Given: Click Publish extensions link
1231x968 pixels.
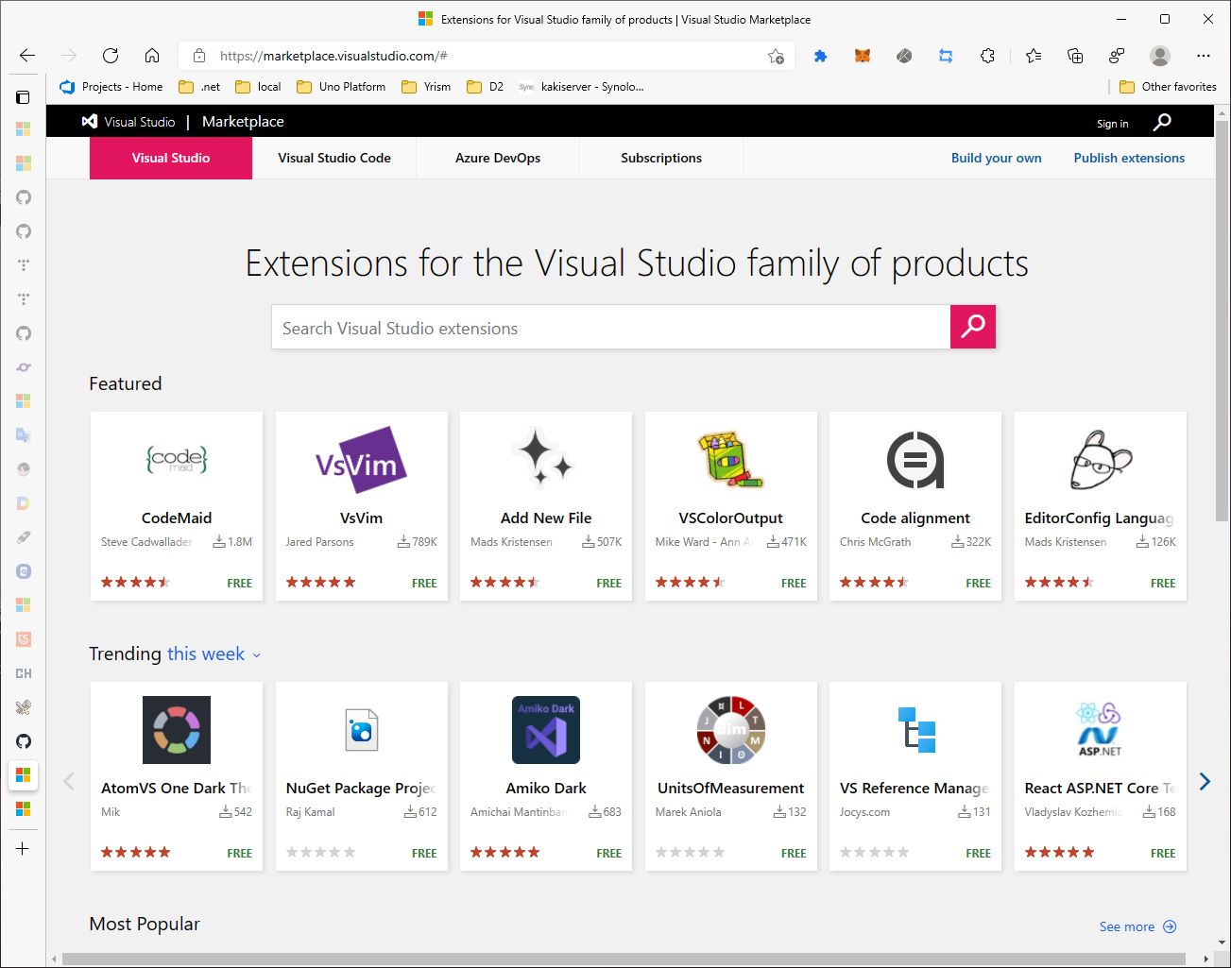Looking at the screenshot, I should [x=1129, y=158].
